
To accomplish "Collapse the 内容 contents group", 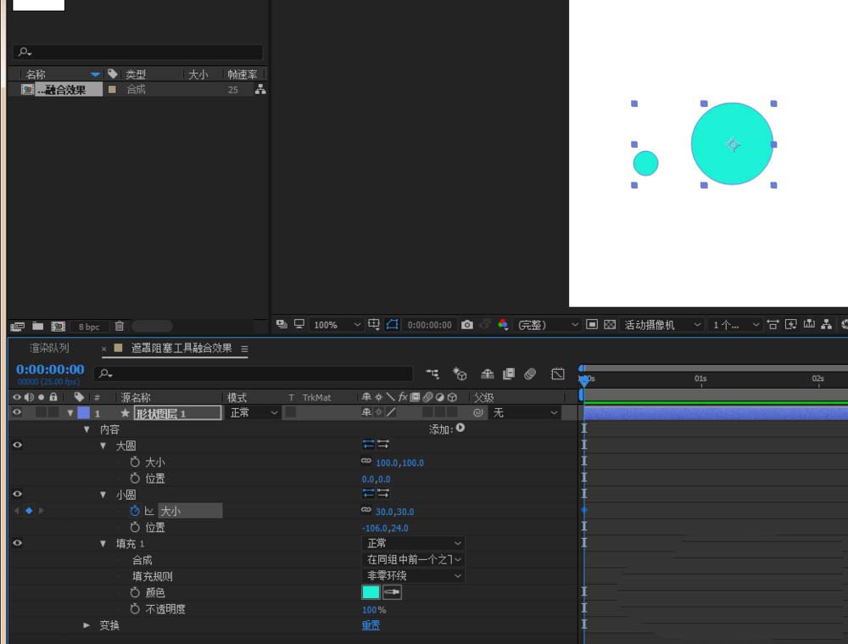I will (x=86, y=429).
